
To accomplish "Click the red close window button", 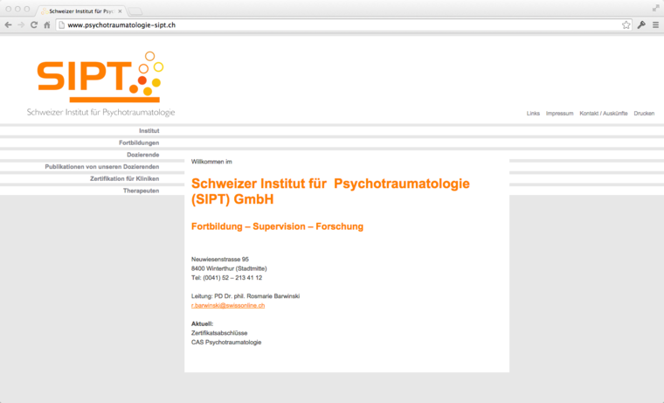I will click(8, 9).
